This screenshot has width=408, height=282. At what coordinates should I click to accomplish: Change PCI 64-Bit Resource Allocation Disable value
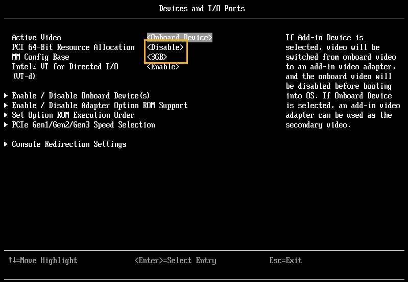pos(165,47)
